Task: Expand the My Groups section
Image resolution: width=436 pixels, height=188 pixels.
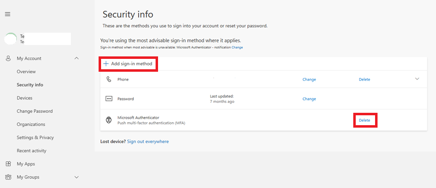Action: coord(77,177)
